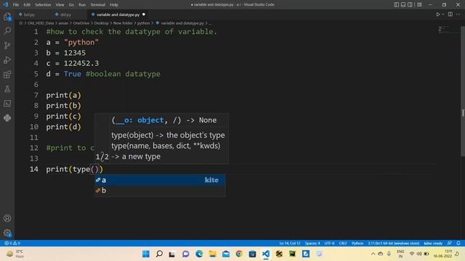This screenshot has width=465, height=261.
Task: Open the Edit menu
Action: pos(27,5)
